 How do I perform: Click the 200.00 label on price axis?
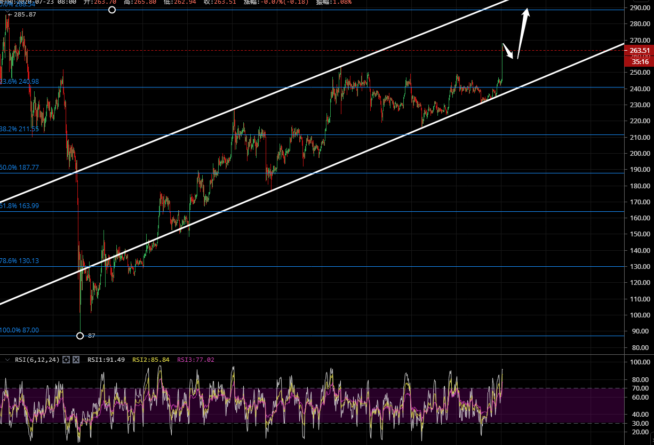639,154
